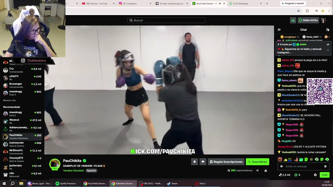
Task: Close the WhatsApp tab
Action: (261, 4)
